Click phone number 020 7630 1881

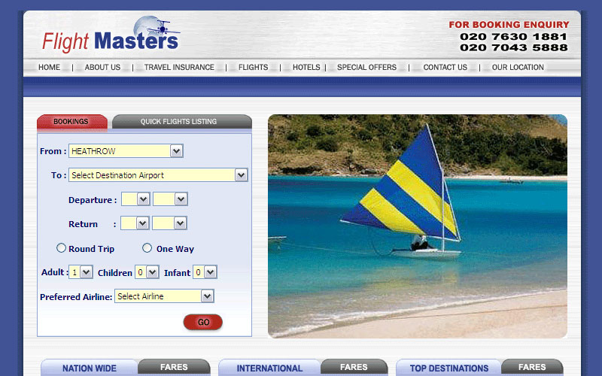click(x=513, y=36)
